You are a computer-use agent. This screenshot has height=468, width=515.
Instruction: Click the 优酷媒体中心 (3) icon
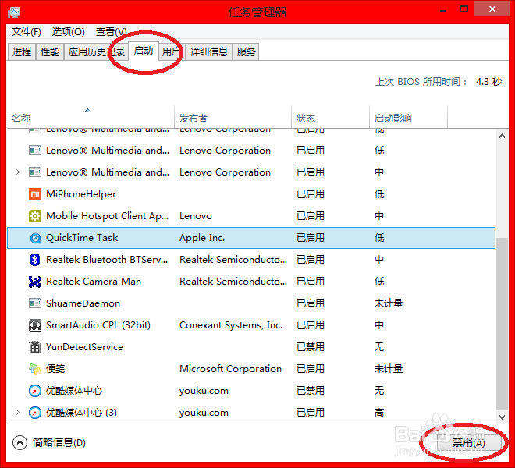pos(35,413)
